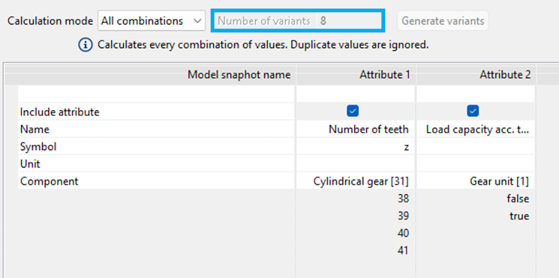Uncheck Include attribute for Attribute 2
Viewport: 559px width, 278px height.
473,111
